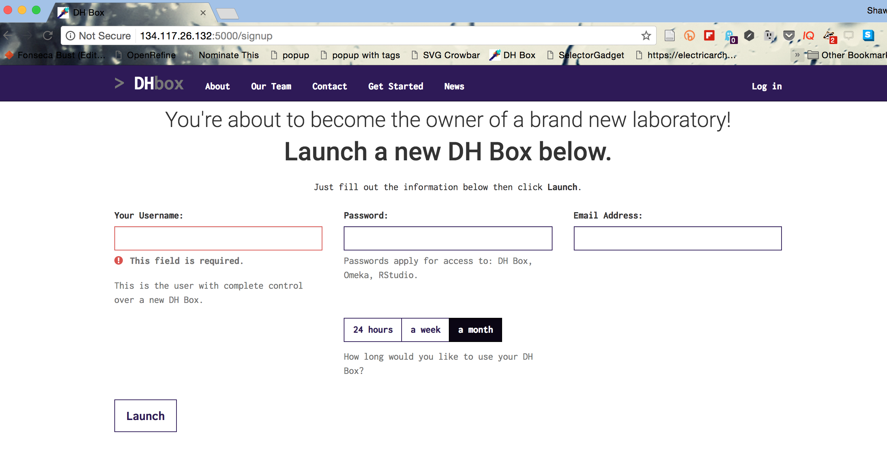Image resolution: width=887 pixels, height=464 pixels.
Task: Click the address bar URL
Action: [x=206, y=36]
